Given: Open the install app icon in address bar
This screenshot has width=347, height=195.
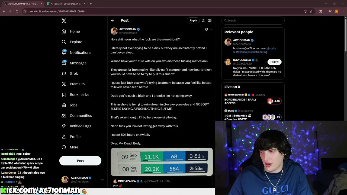Looking at the screenshot, I should (305, 11).
